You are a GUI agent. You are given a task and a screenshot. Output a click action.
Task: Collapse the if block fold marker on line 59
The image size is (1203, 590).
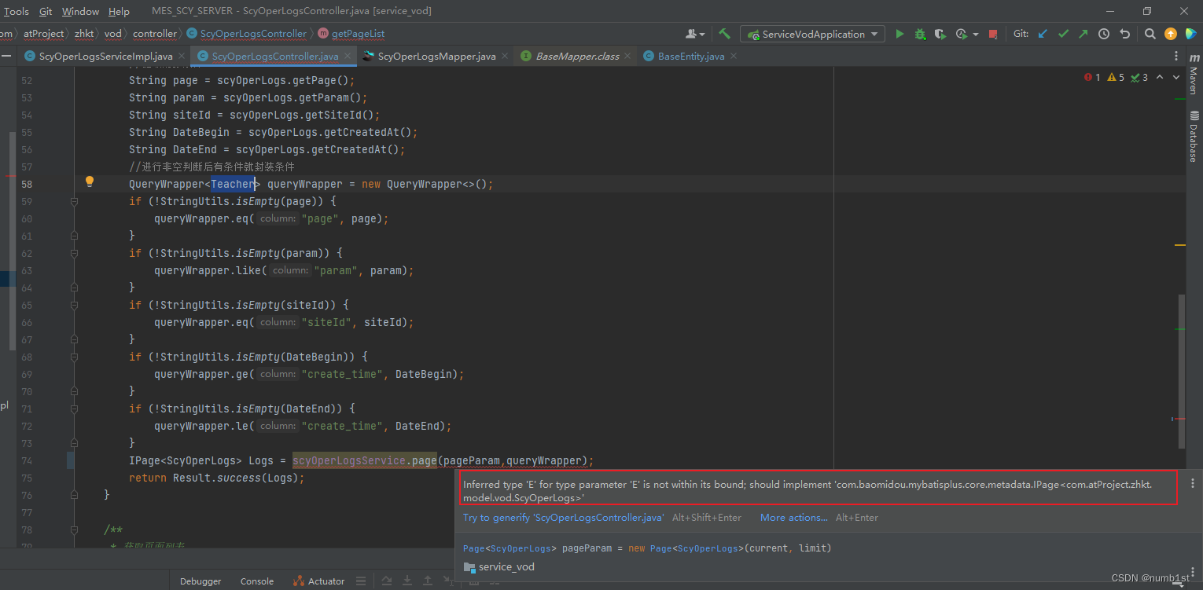74,201
